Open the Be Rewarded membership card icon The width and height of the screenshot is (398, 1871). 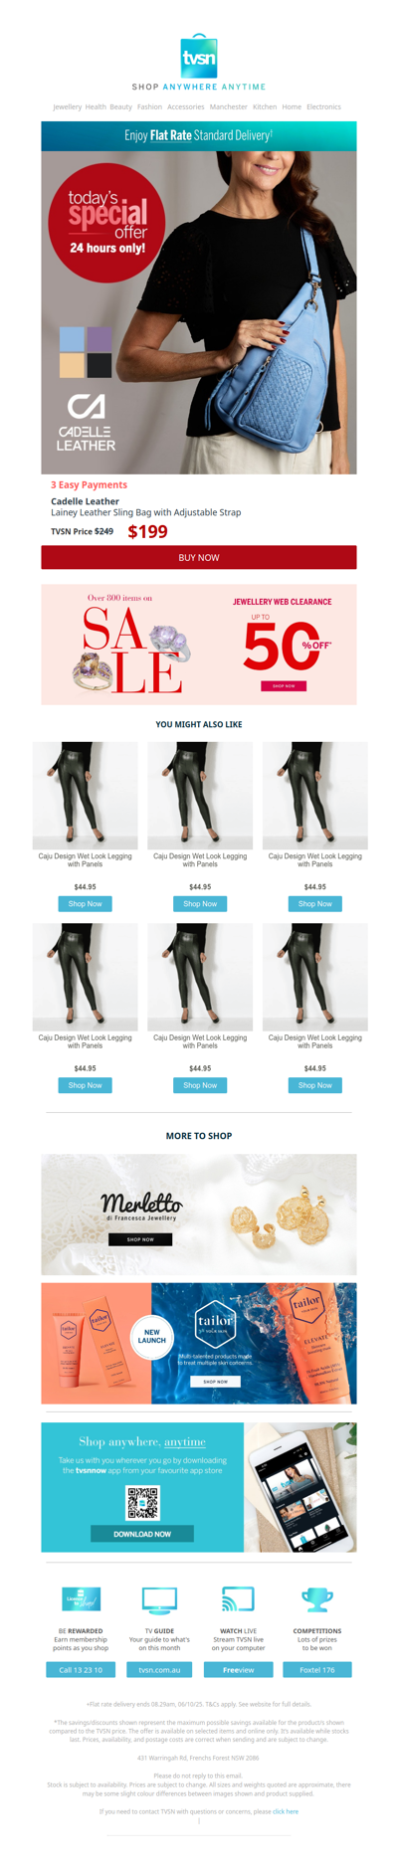pyautogui.click(x=82, y=1598)
